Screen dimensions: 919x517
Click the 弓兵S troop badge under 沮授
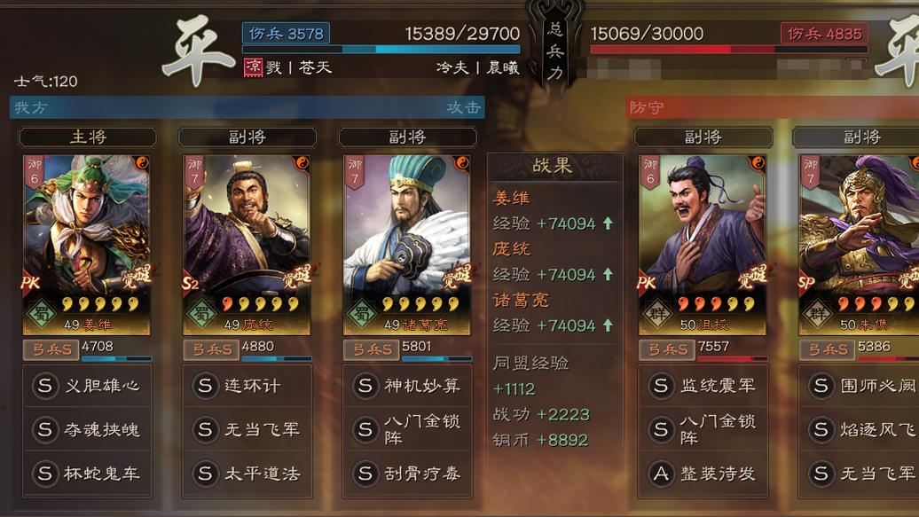667,350
